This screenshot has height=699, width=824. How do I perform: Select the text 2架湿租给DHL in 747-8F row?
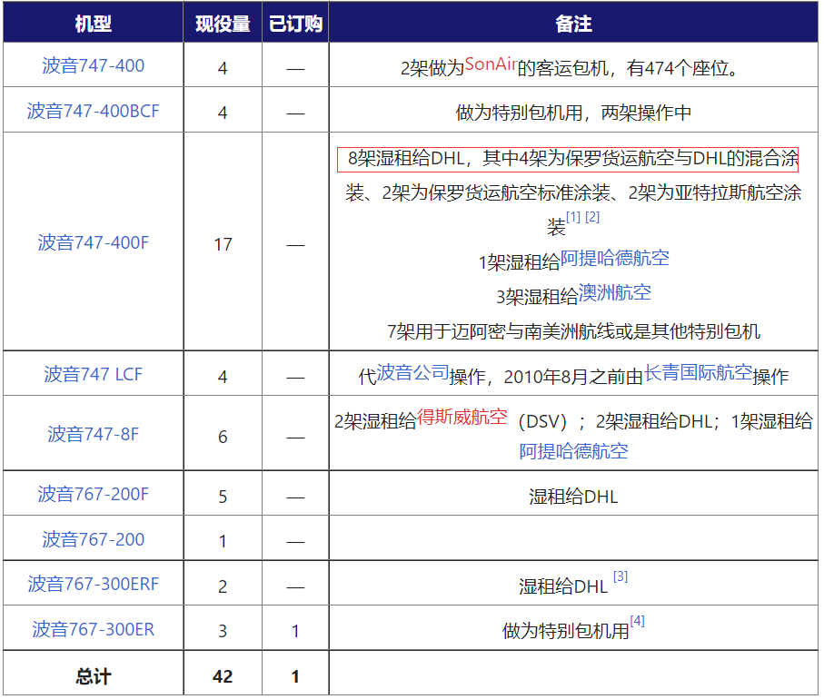654,421
